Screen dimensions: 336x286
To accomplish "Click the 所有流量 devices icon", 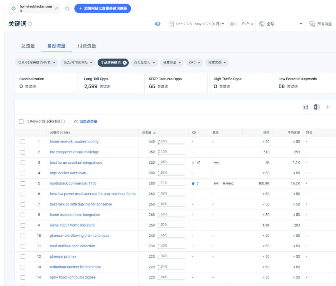I will click(x=312, y=24).
